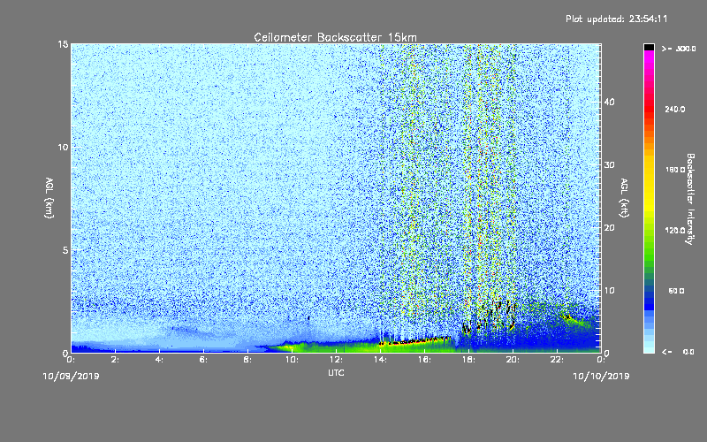Viewport: 707px width, 442px height.
Task: Select the "10" tick on the km axis
Action: tap(63, 147)
